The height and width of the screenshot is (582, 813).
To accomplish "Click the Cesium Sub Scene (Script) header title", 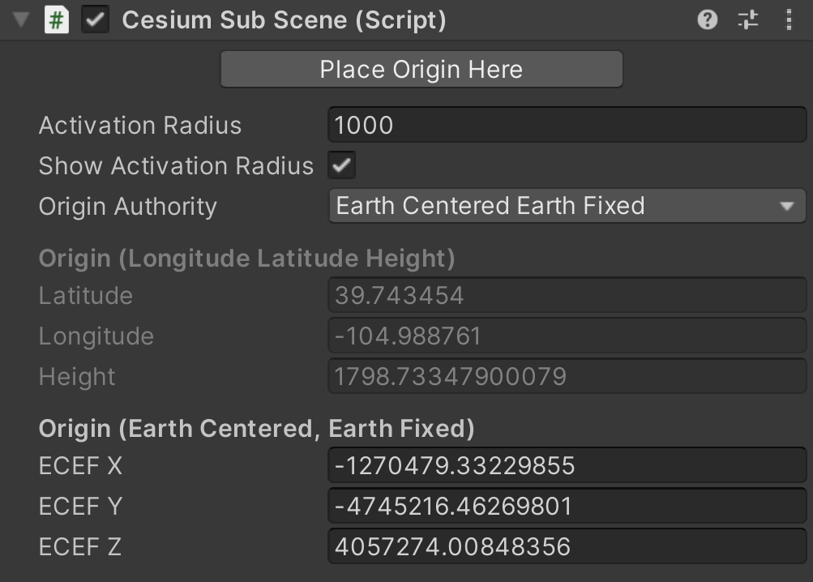I will click(284, 20).
